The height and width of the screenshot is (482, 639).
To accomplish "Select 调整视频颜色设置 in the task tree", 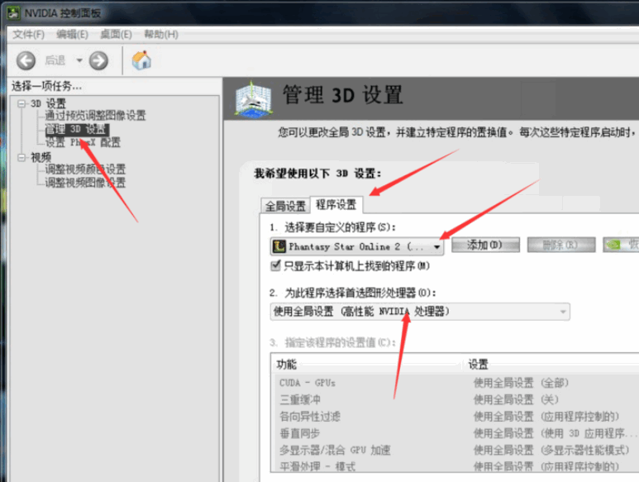I will 85,169.
